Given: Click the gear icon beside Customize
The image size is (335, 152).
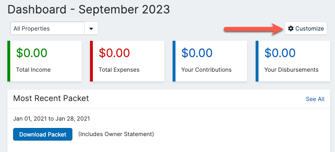Looking at the screenshot, I should [x=290, y=29].
